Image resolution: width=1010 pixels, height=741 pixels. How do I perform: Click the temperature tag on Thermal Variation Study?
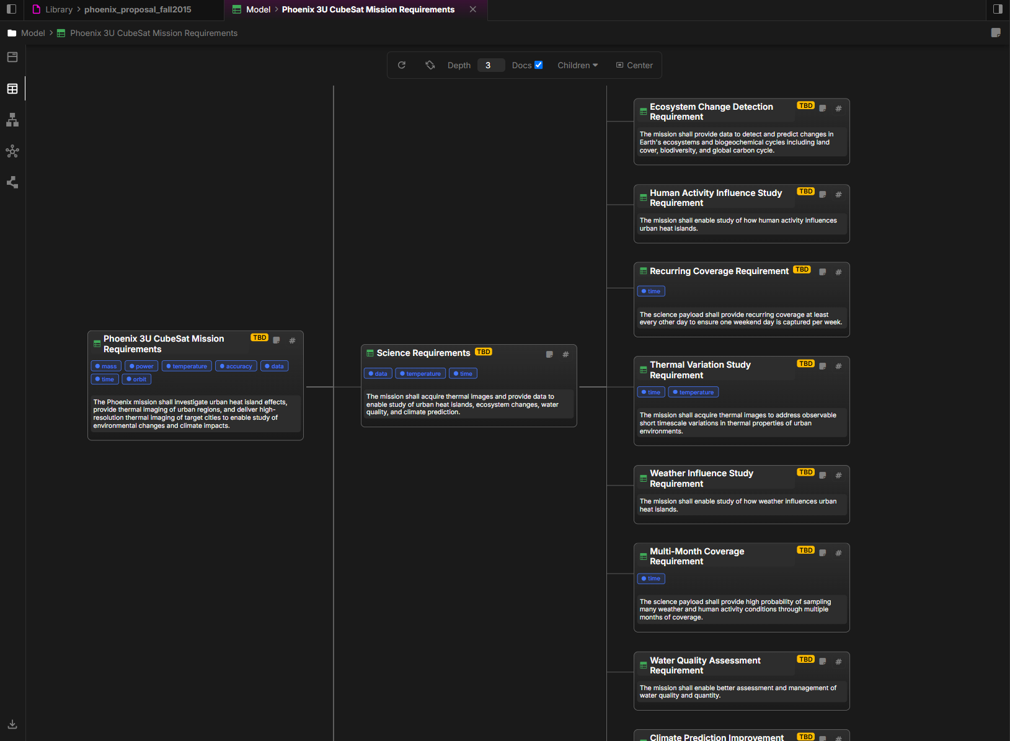(x=693, y=392)
